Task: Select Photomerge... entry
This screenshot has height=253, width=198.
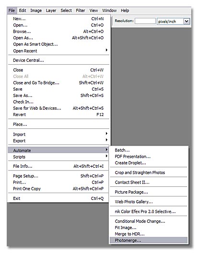Action: pos(149,241)
